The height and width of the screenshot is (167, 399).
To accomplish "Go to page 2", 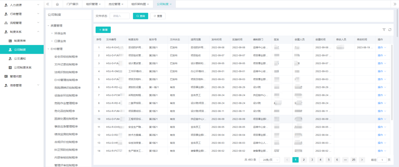I will [x=304, y=160].
